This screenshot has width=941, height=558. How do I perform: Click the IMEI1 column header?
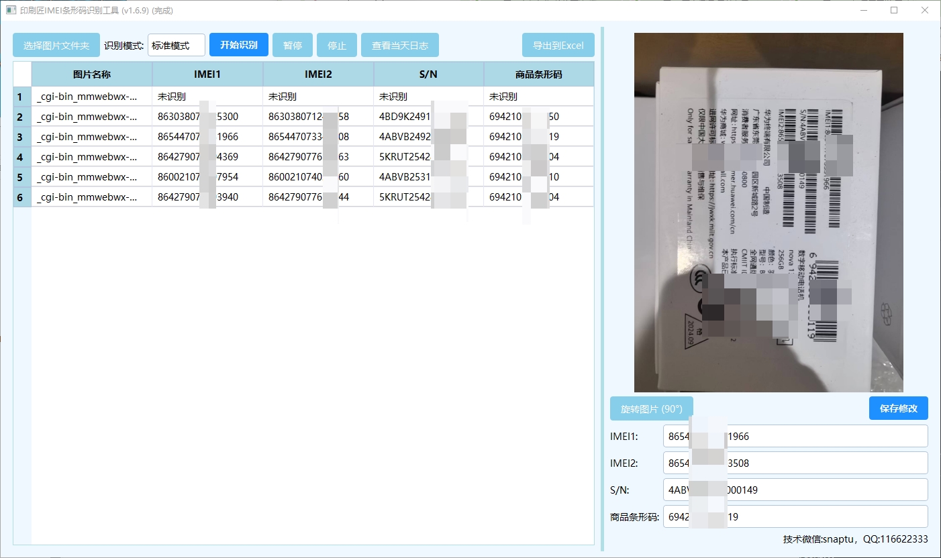[207, 74]
